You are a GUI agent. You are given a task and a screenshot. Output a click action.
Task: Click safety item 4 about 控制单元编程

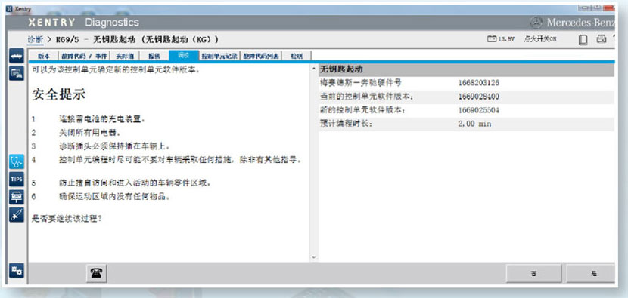click(180, 160)
